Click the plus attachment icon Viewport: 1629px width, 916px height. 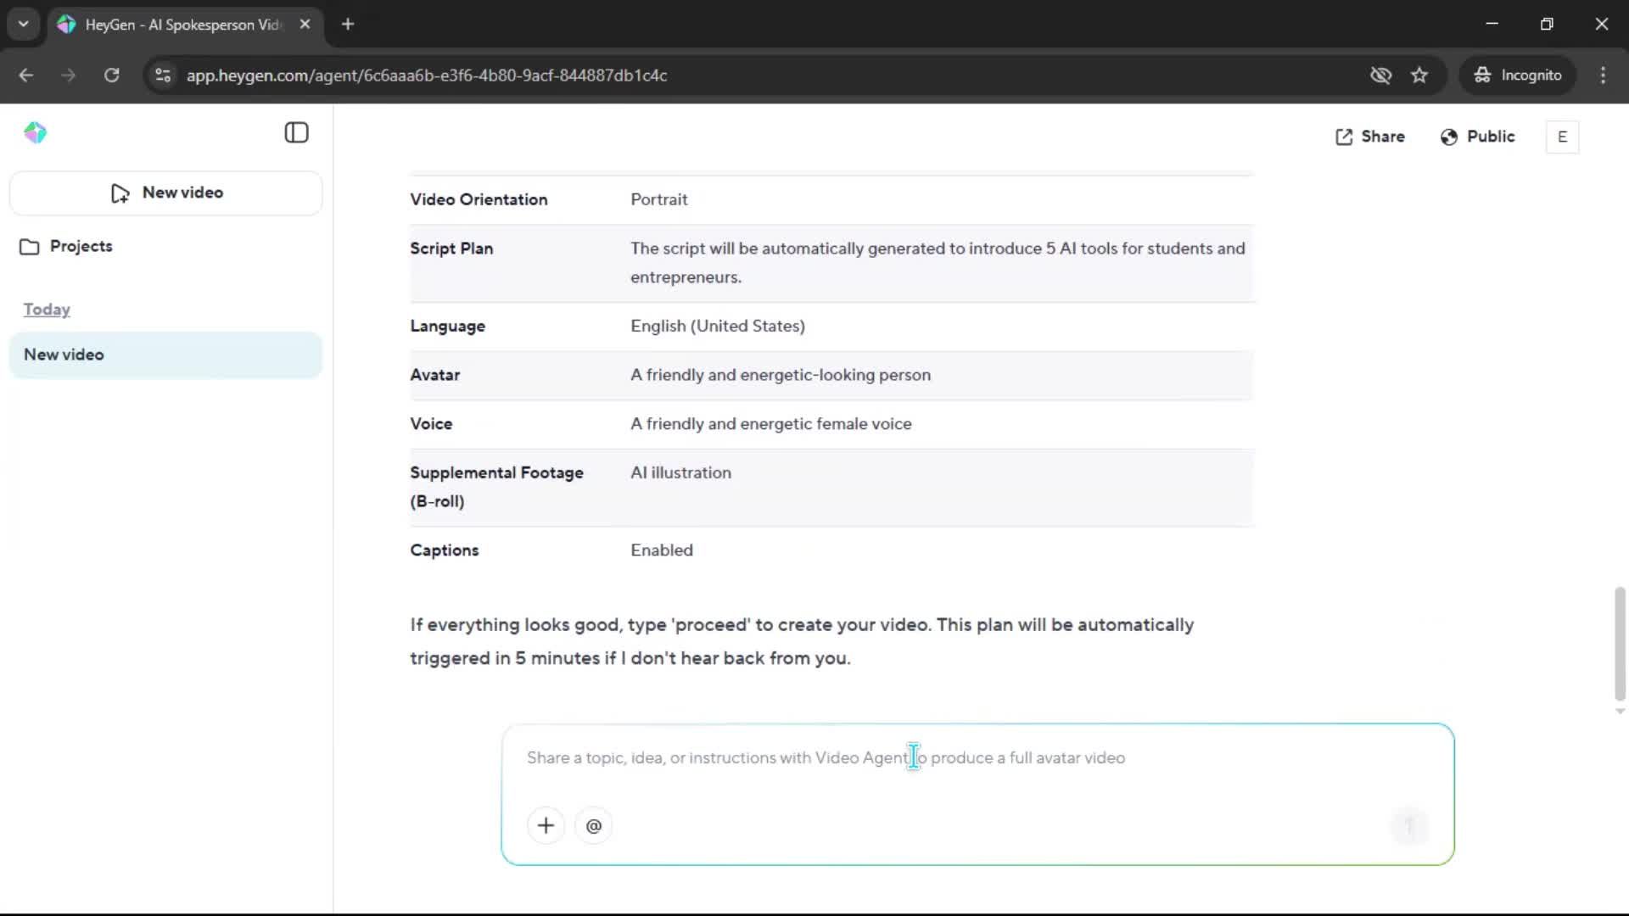click(546, 825)
